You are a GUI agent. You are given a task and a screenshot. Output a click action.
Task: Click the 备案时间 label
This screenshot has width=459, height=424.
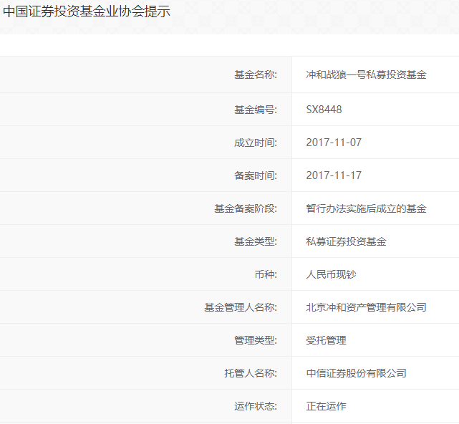coord(255,175)
